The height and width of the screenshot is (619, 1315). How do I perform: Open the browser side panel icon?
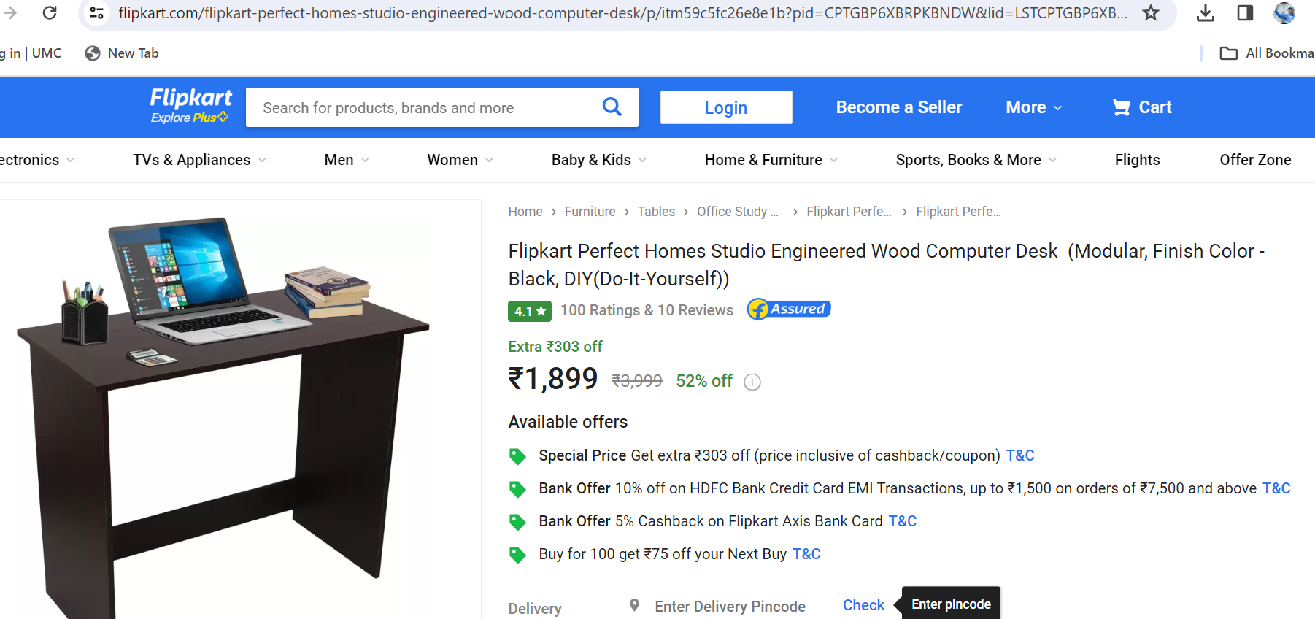click(1245, 12)
